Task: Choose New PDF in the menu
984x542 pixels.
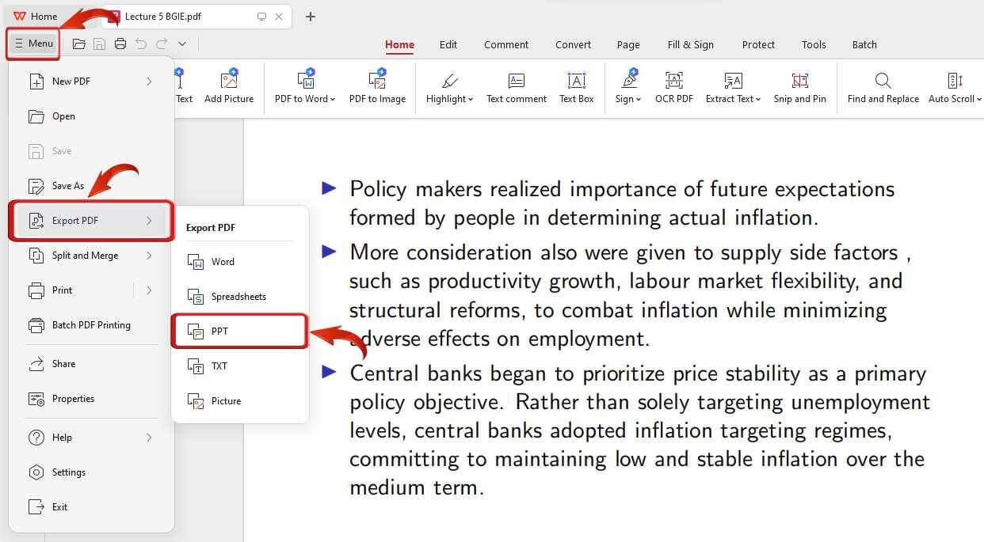Action: pos(91,81)
